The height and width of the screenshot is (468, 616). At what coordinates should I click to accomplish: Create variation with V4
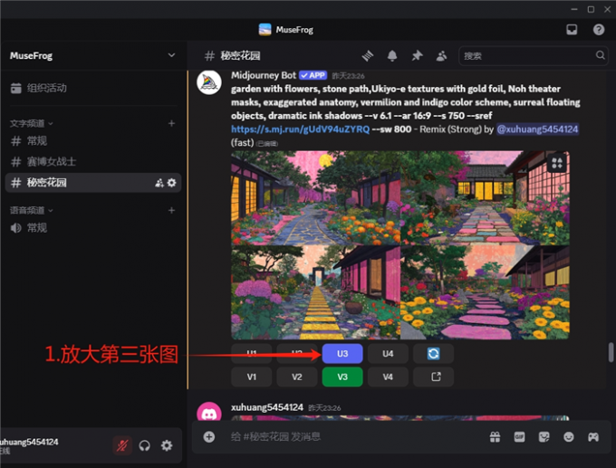(x=388, y=377)
